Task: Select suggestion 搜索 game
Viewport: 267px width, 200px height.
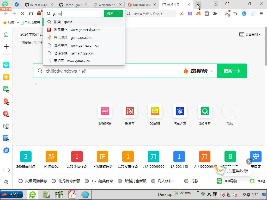Action: click(x=84, y=22)
